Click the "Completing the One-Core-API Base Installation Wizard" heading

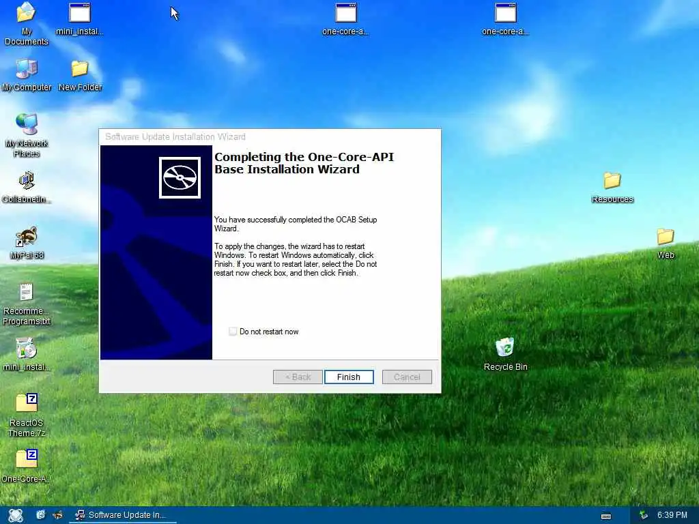click(304, 163)
